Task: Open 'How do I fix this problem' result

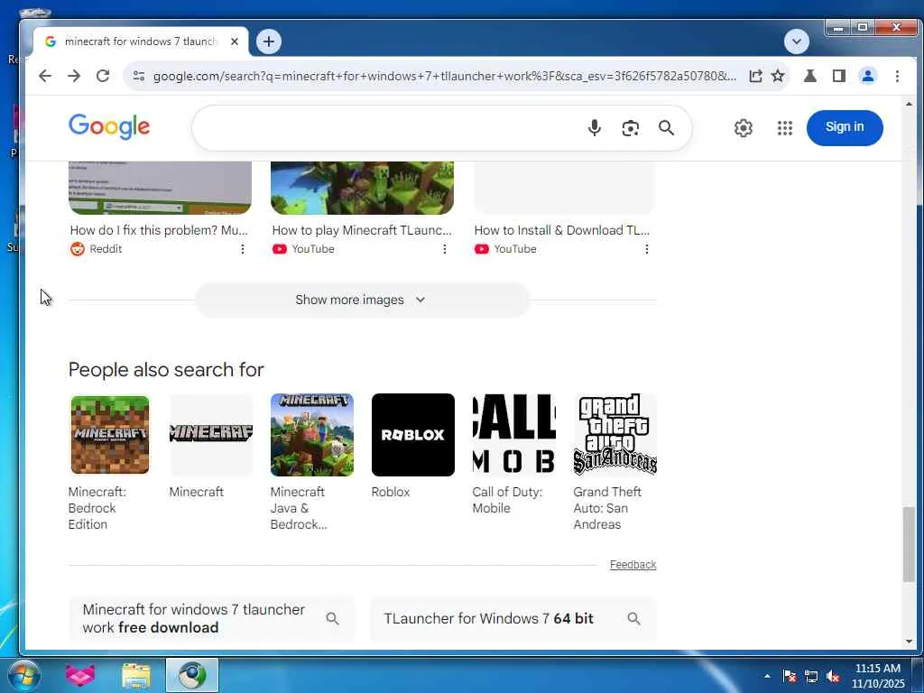Action: click(x=159, y=230)
